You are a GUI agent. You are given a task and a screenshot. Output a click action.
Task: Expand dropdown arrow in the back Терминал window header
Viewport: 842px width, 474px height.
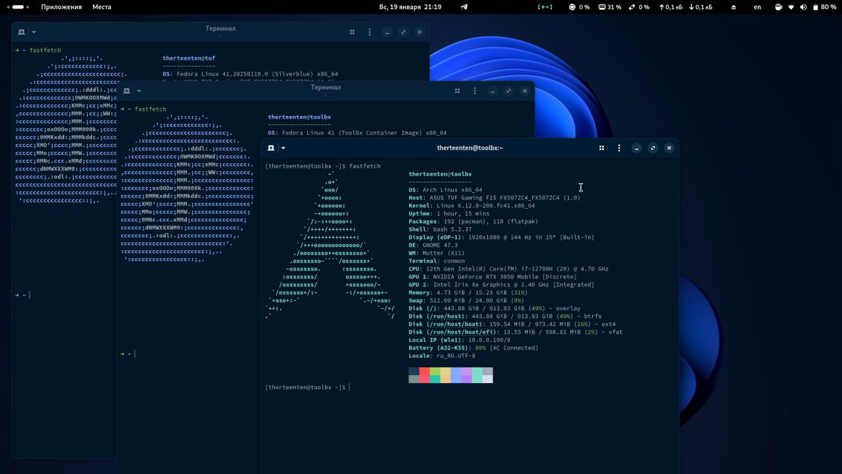[34, 32]
